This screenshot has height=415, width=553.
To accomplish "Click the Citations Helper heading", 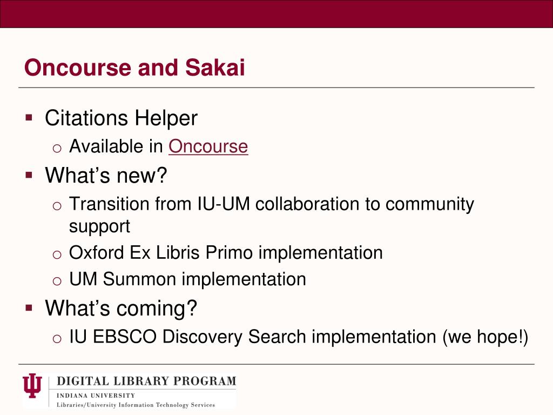I will click(121, 118).
